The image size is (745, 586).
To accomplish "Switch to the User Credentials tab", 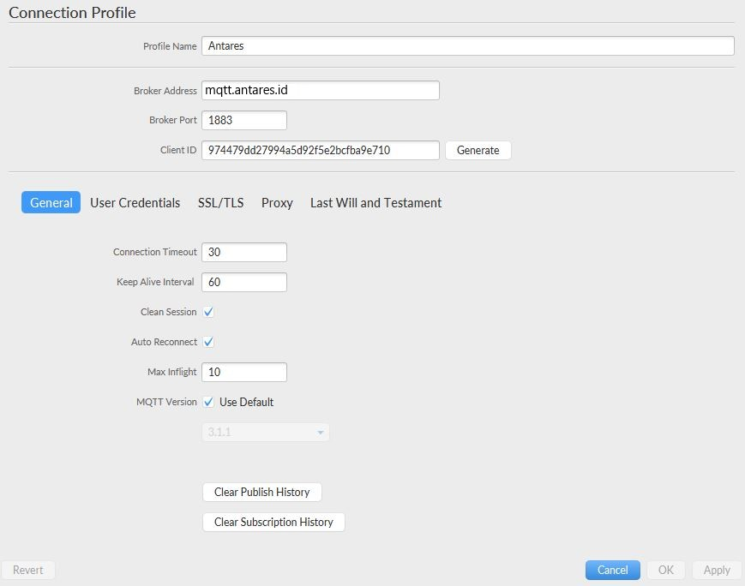I will pos(133,203).
